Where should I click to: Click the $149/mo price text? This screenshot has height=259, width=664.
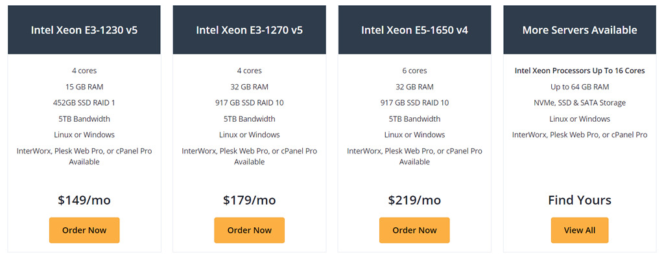click(84, 199)
